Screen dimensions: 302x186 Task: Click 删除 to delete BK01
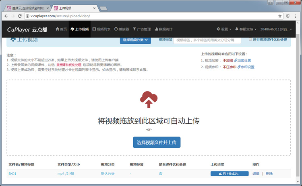pos(269,174)
